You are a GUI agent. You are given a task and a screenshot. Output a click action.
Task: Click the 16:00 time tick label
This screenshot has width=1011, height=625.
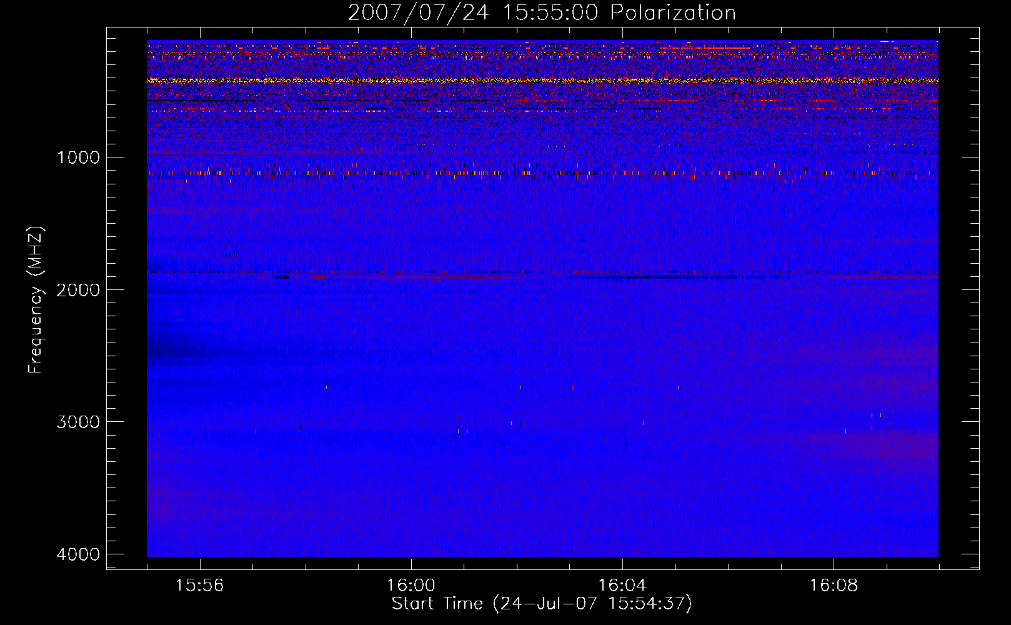(x=411, y=586)
